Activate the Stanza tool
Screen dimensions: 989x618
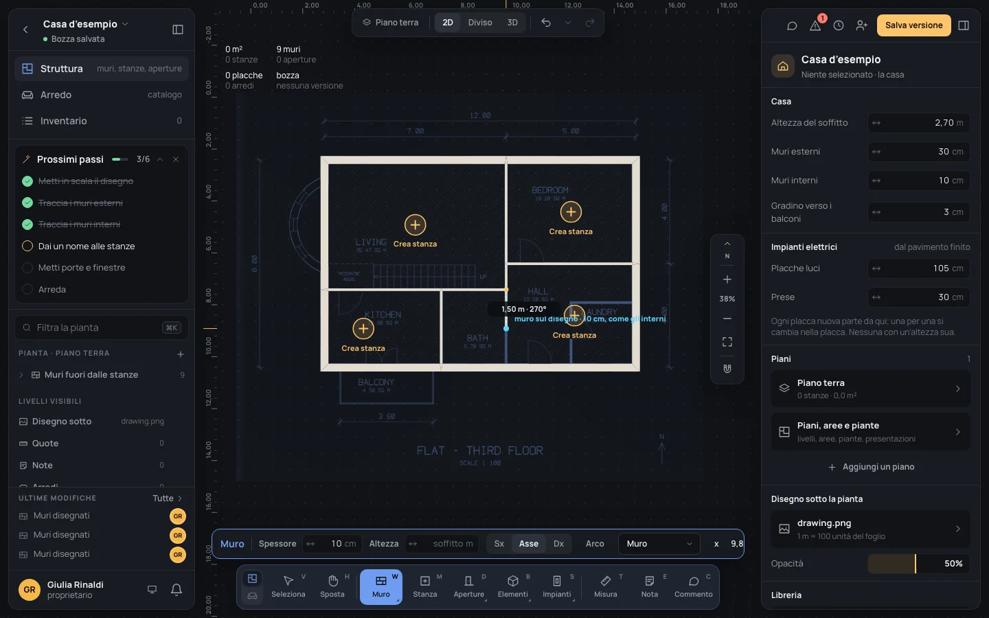tap(425, 586)
